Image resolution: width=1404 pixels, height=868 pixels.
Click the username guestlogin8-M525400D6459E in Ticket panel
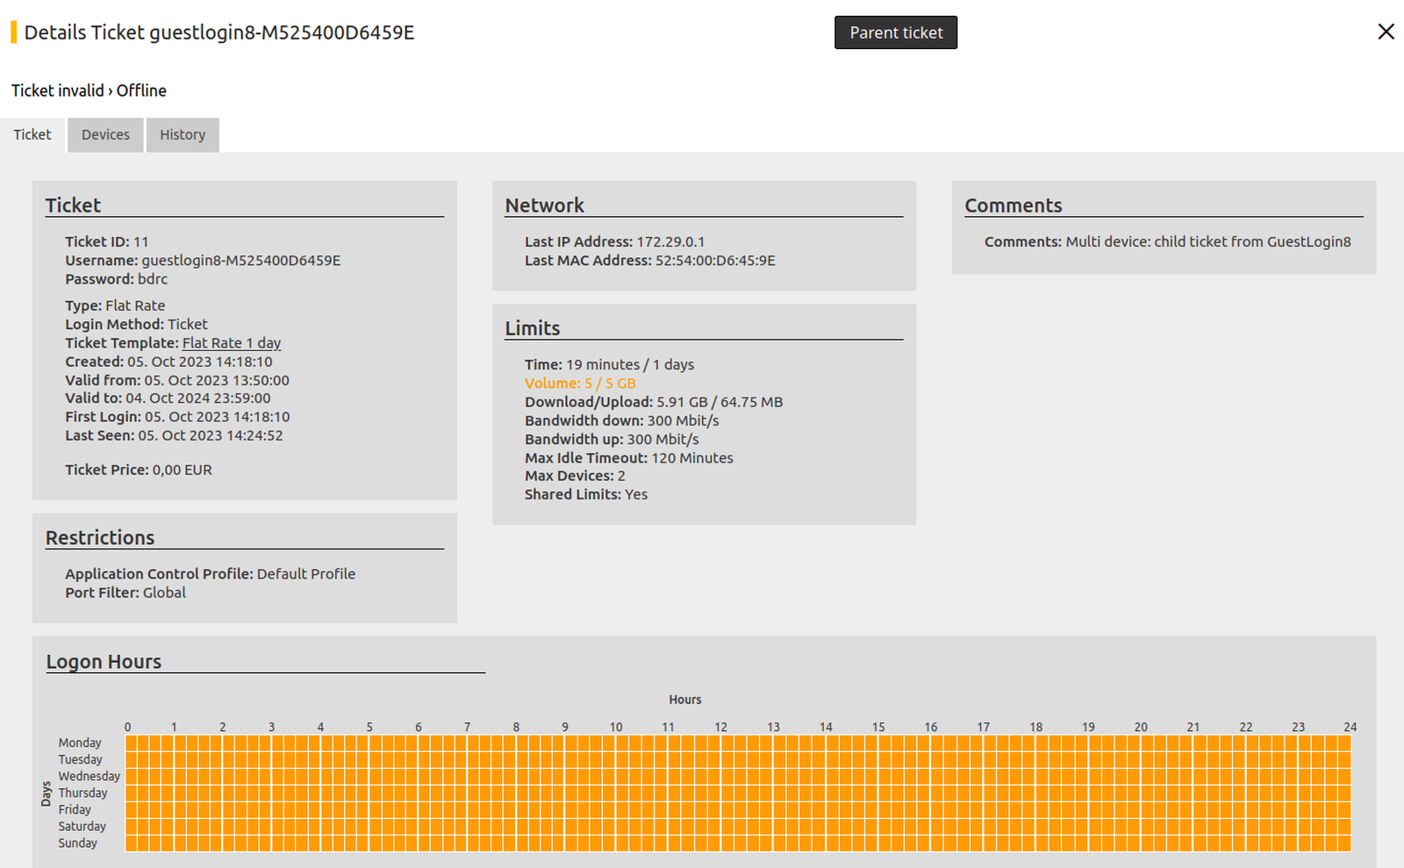pyautogui.click(x=240, y=261)
